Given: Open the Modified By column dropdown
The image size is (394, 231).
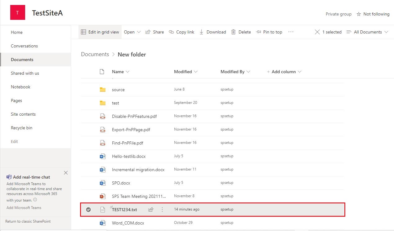Looking at the screenshot, I should pos(235,72).
